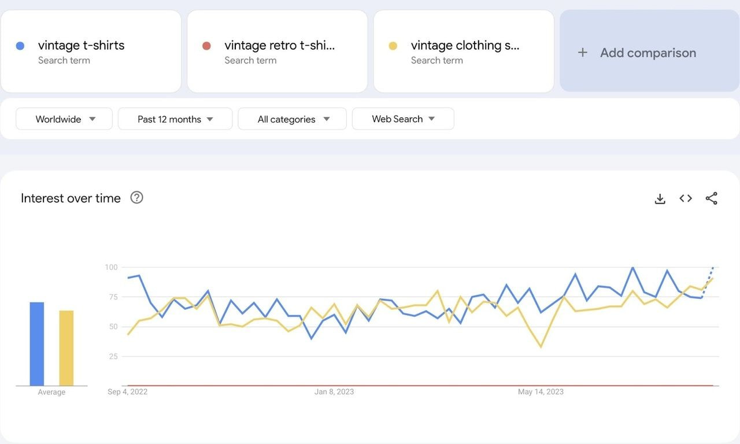This screenshot has height=444, width=740.
Task: Click the blue dot for vintage t-shirts
Action: pyautogui.click(x=20, y=46)
